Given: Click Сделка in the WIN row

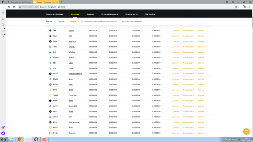Looking at the screenshot, I should pyautogui.click(x=201, y=111).
